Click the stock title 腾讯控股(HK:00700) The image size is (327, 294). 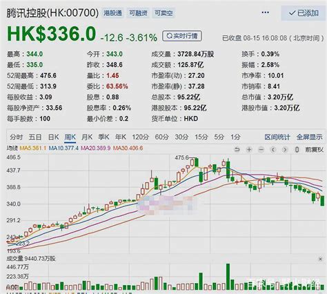click(52, 13)
